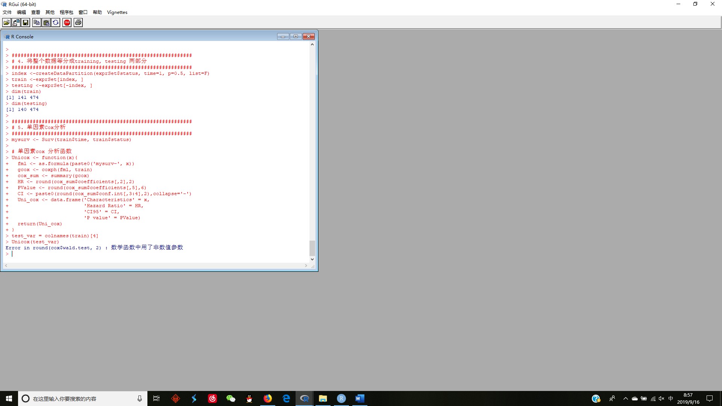The height and width of the screenshot is (406, 722).
Task: Open the 查看 menu
Action: click(x=36, y=12)
